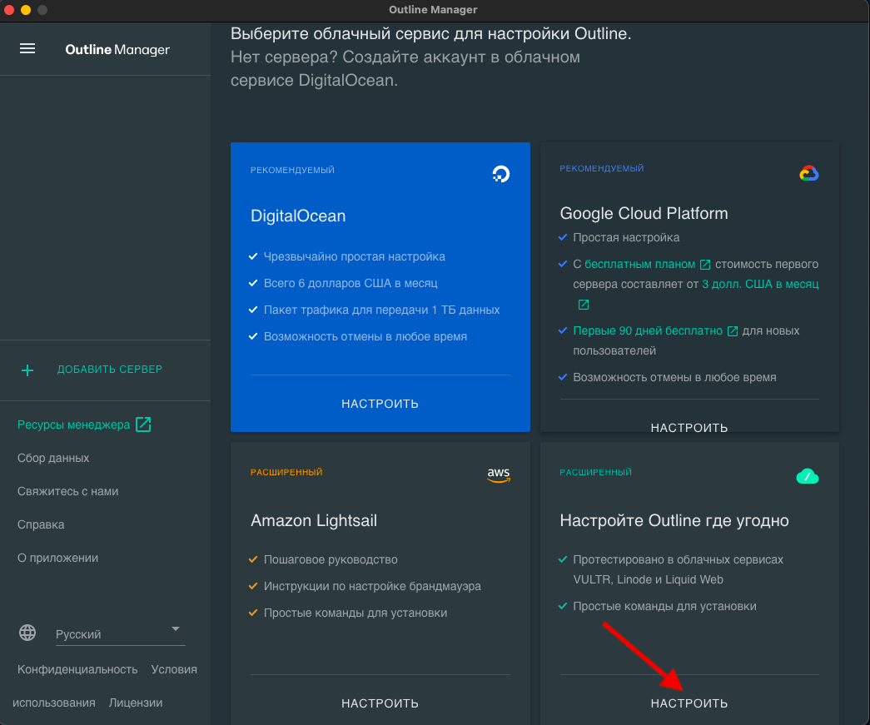The width and height of the screenshot is (870, 725).
Task: Click the AWS logo icon
Action: click(498, 474)
